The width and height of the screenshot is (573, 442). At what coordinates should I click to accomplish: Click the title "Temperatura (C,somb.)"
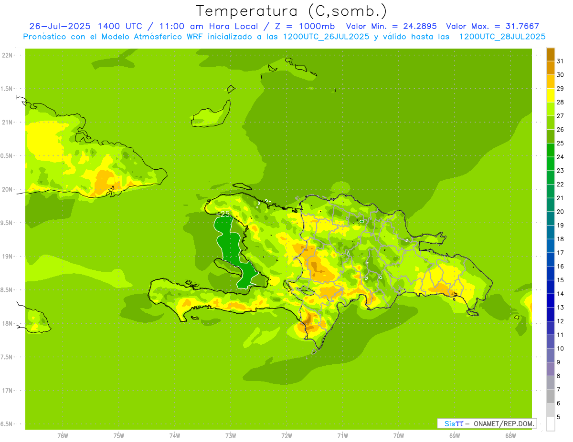click(292, 11)
